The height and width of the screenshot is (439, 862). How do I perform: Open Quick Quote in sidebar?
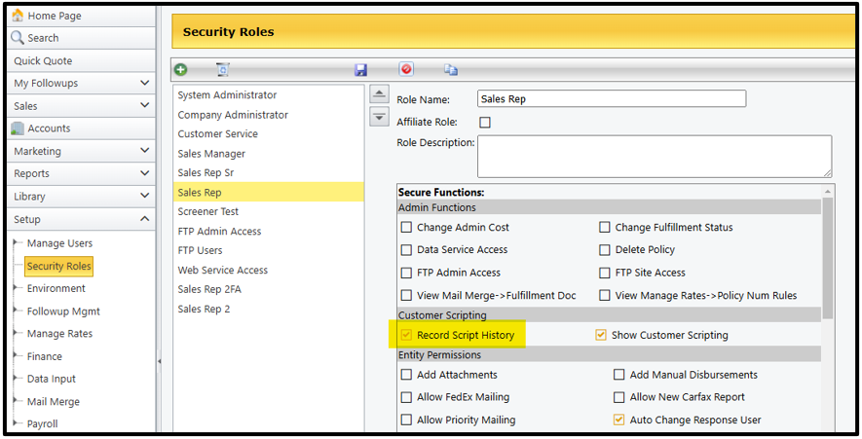pyautogui.click(x=82, y=60)
